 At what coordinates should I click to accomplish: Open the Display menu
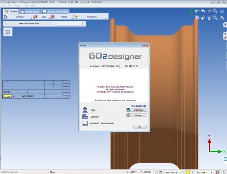pyautogui.click(x=17, y=5)
